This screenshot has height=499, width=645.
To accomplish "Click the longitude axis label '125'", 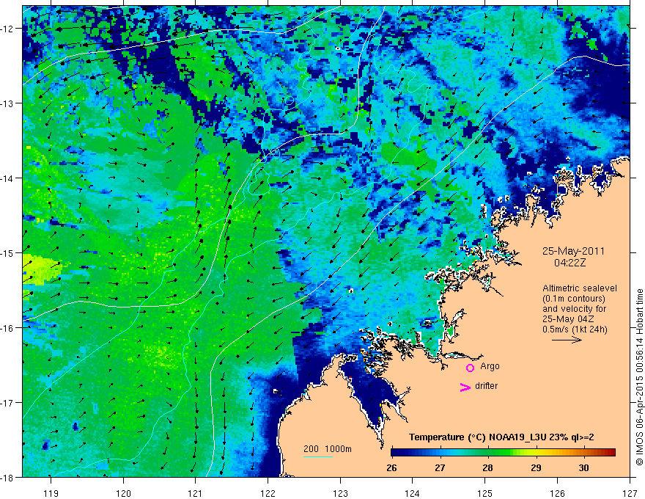I will point(485,493).
